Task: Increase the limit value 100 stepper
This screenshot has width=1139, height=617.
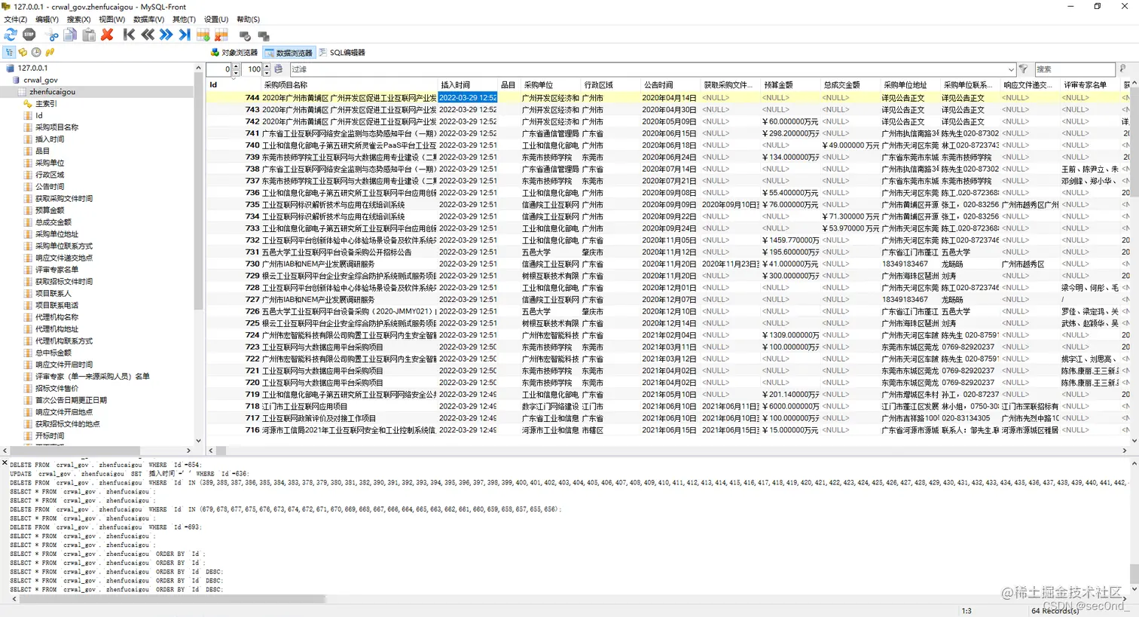Action: (x=267, y=66)
